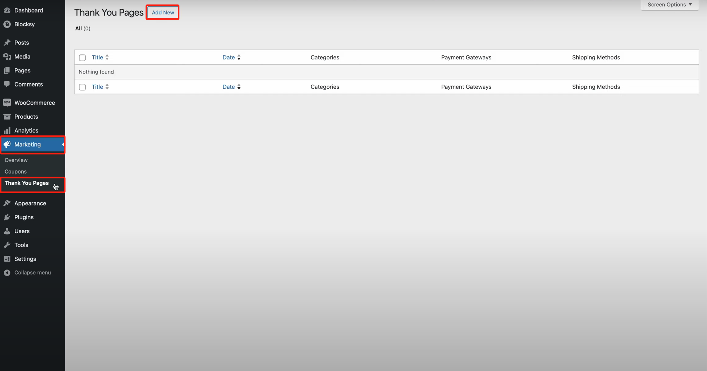Screen dimensions: 707x371
Task: Expand the Screen Options dropdown
Action: (670, 5)
